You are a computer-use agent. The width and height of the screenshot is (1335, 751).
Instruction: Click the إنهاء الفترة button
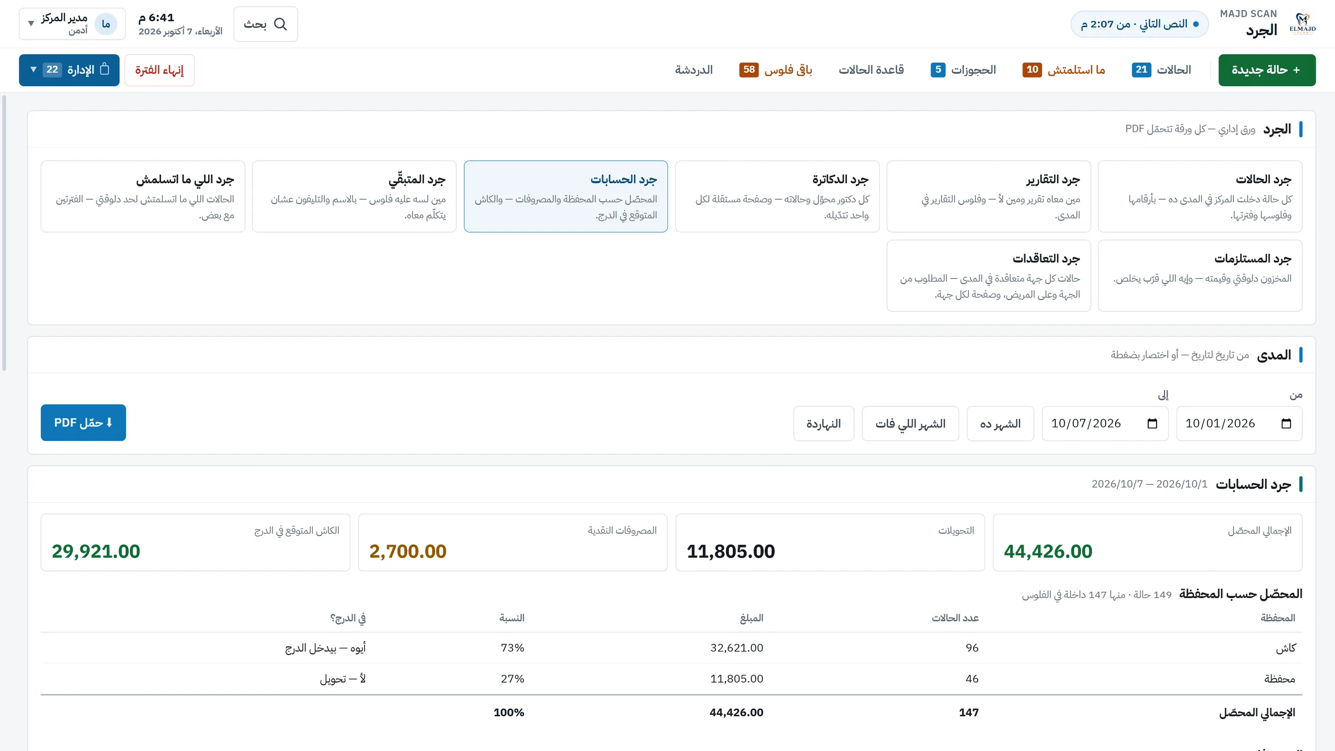pos(160,70)
